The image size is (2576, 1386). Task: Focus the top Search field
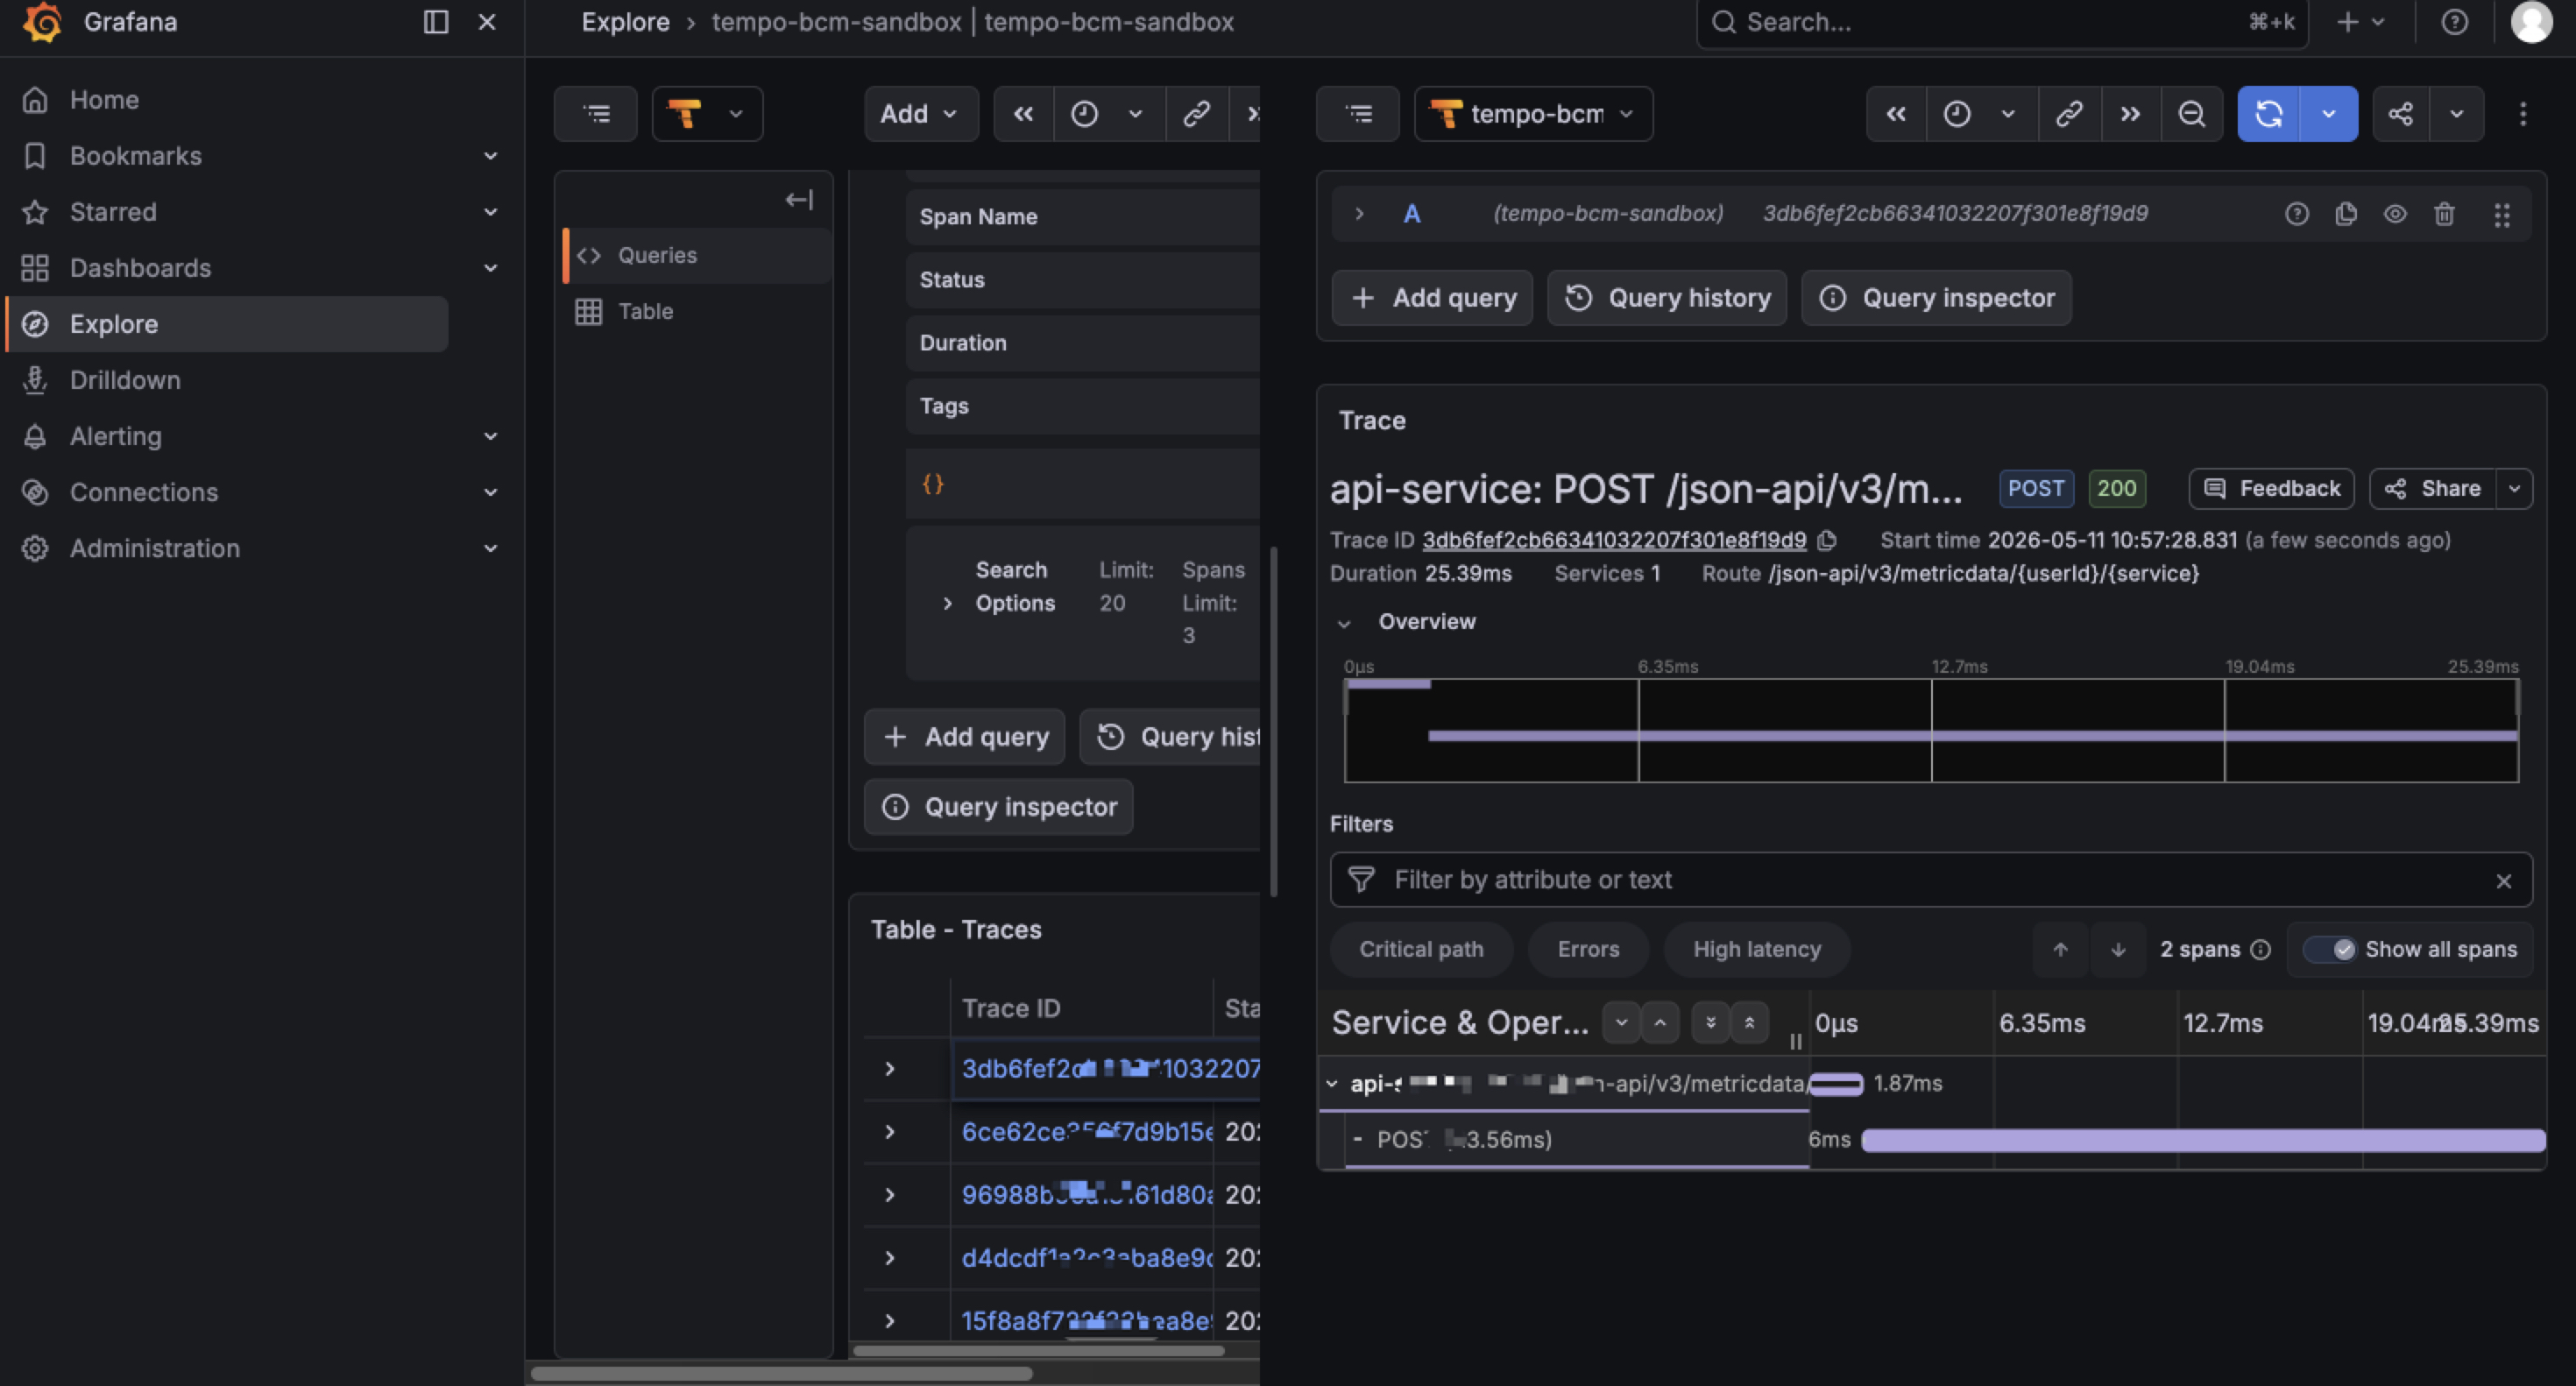(2002, 22)
